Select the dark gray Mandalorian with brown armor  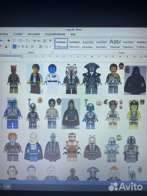[x=131, y=149]
